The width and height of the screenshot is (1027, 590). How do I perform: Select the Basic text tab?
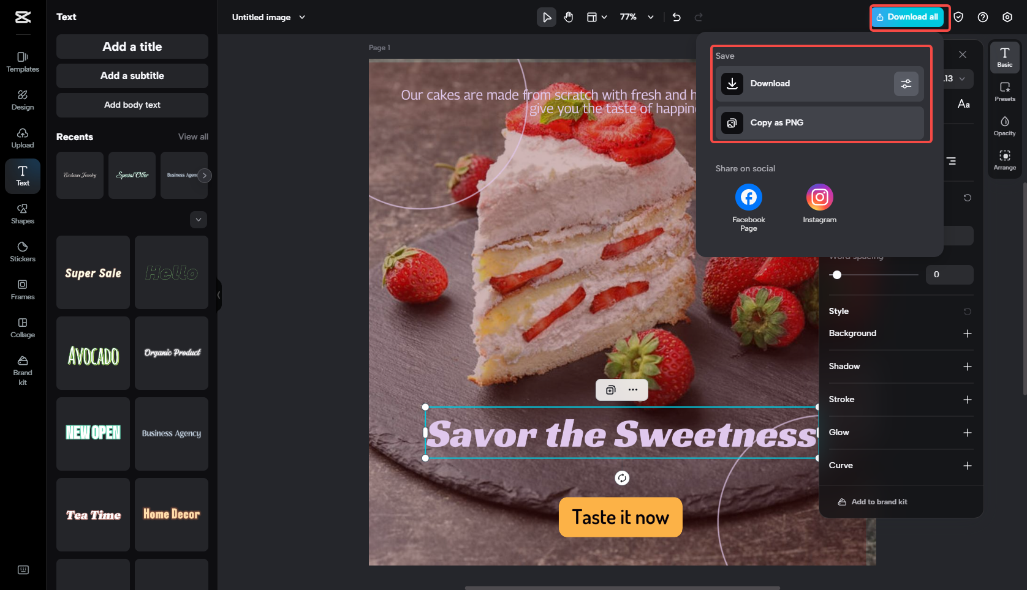pos(1005,58)
